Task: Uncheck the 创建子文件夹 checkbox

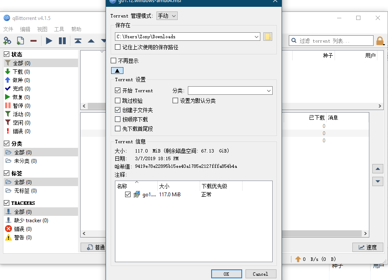Action: click(118, 110)
